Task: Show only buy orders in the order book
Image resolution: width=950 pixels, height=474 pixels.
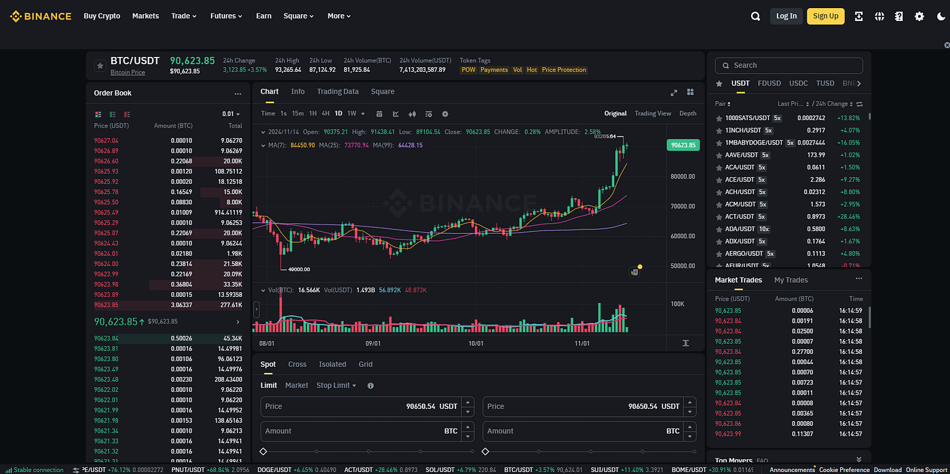Action: click(113, 115)
